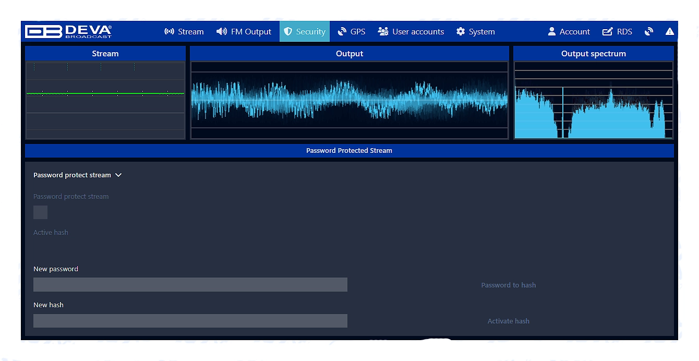Click the RDS edit icon
Image resolution: width=699 pixels, height=361 pixels.
tap(607, 32)
